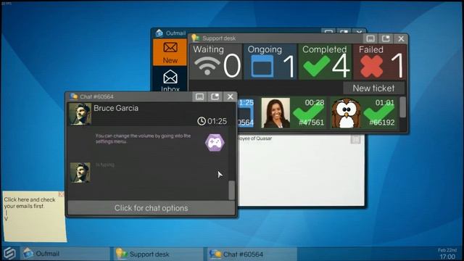Switch to Support desk in the taskbar
This screenshot has width=464, height=261.
(158, 254)
